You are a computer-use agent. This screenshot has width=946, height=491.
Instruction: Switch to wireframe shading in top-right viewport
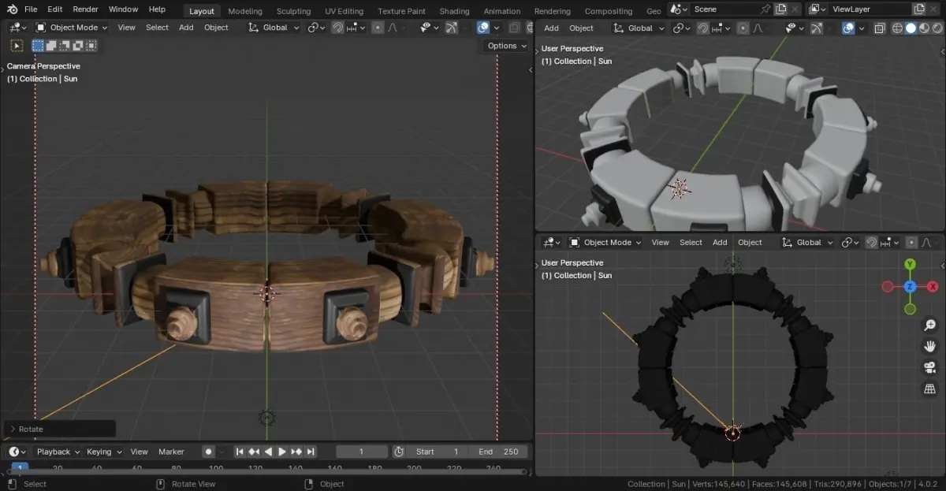tap(897, 28)
